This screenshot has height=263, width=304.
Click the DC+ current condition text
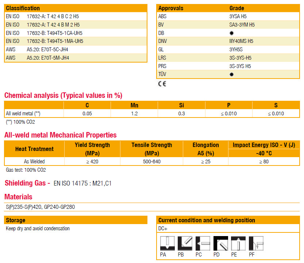point(163,228)
